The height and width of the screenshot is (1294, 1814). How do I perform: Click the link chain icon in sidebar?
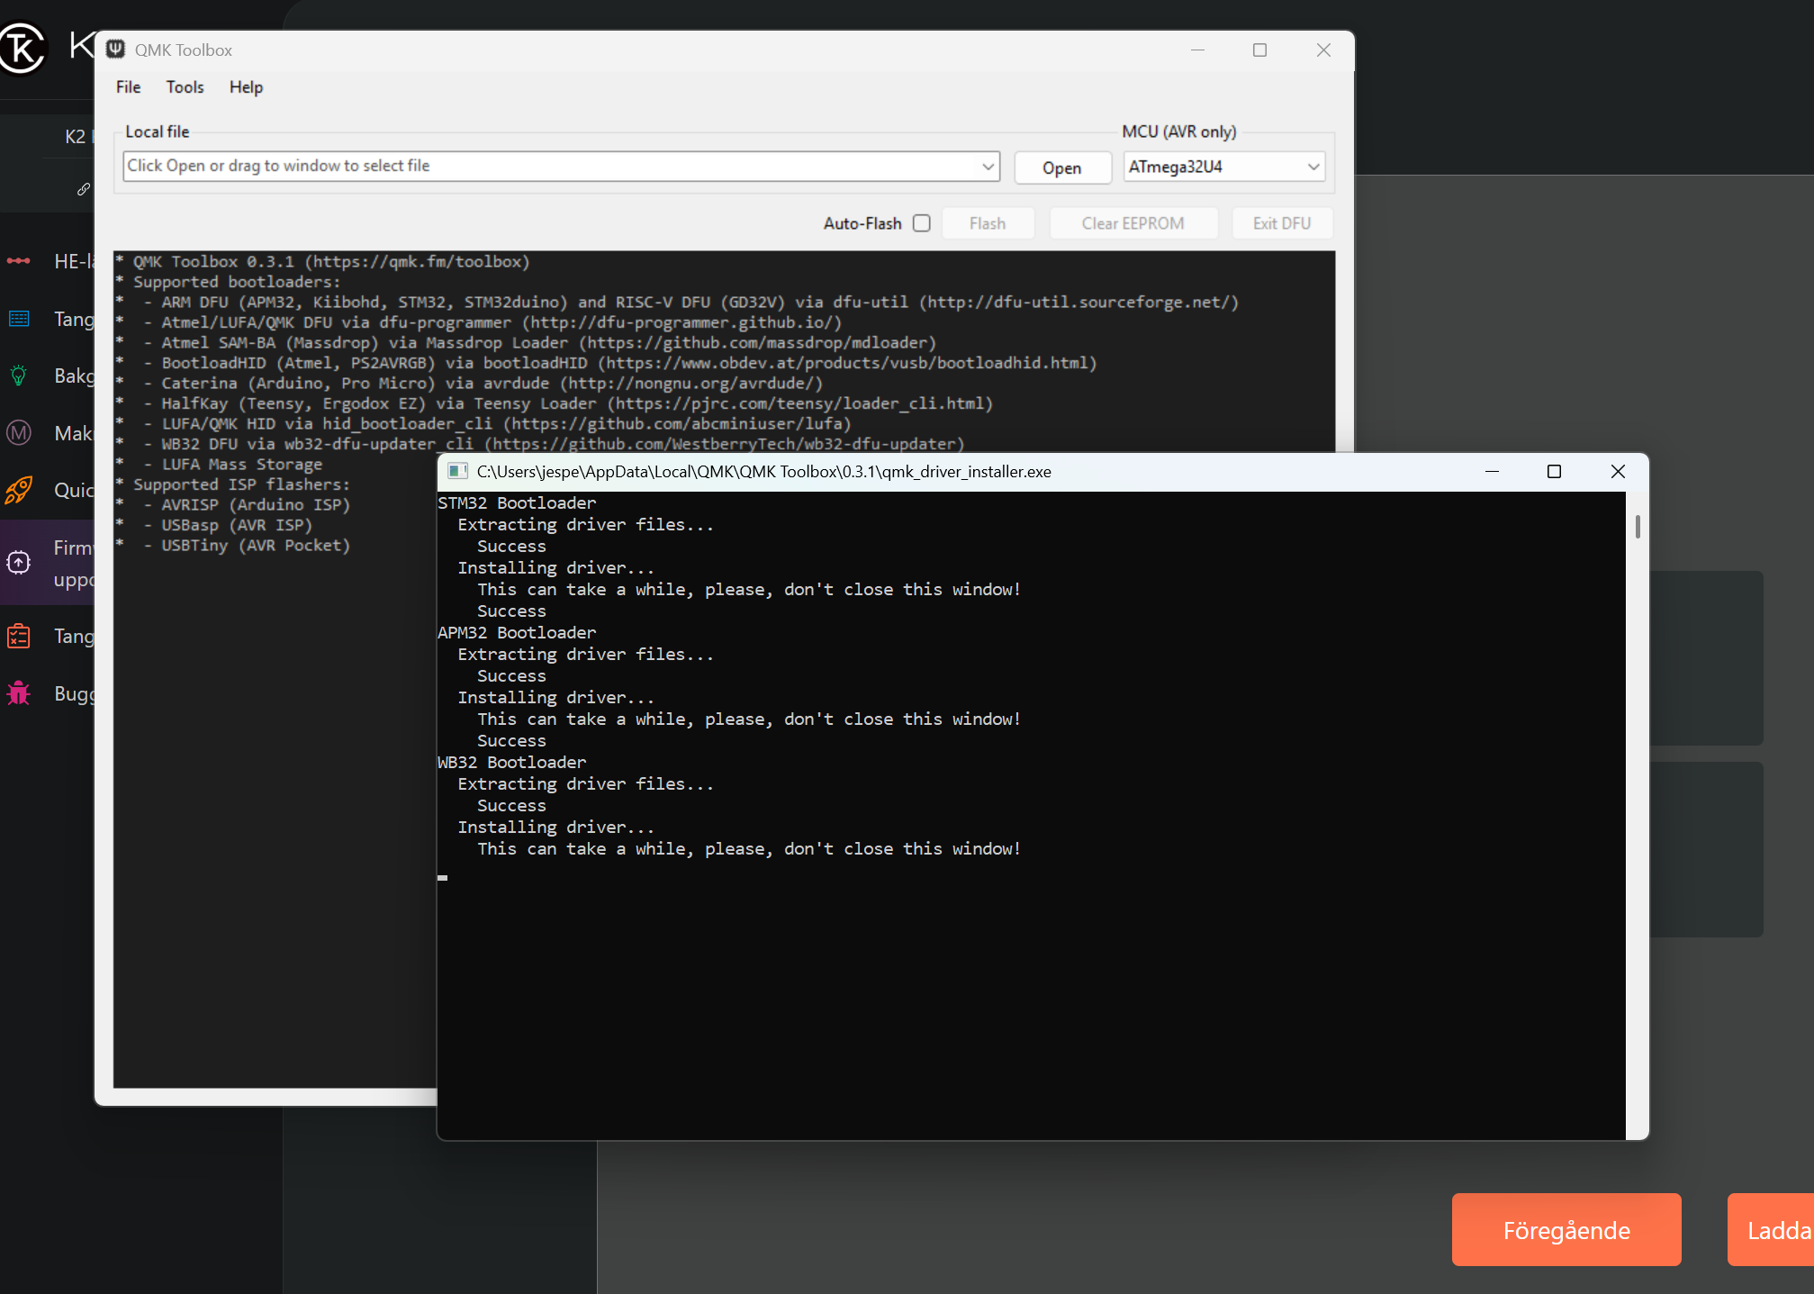pyautogui.click(x=83, y=189)
